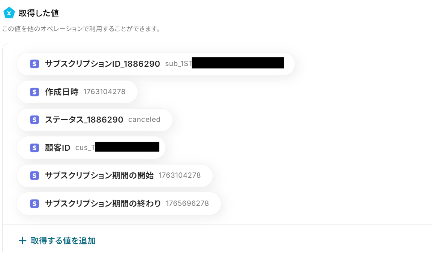432x253 pixels.
Task: Click the sub_1ST subscription ID value
Action: point(178,64)
